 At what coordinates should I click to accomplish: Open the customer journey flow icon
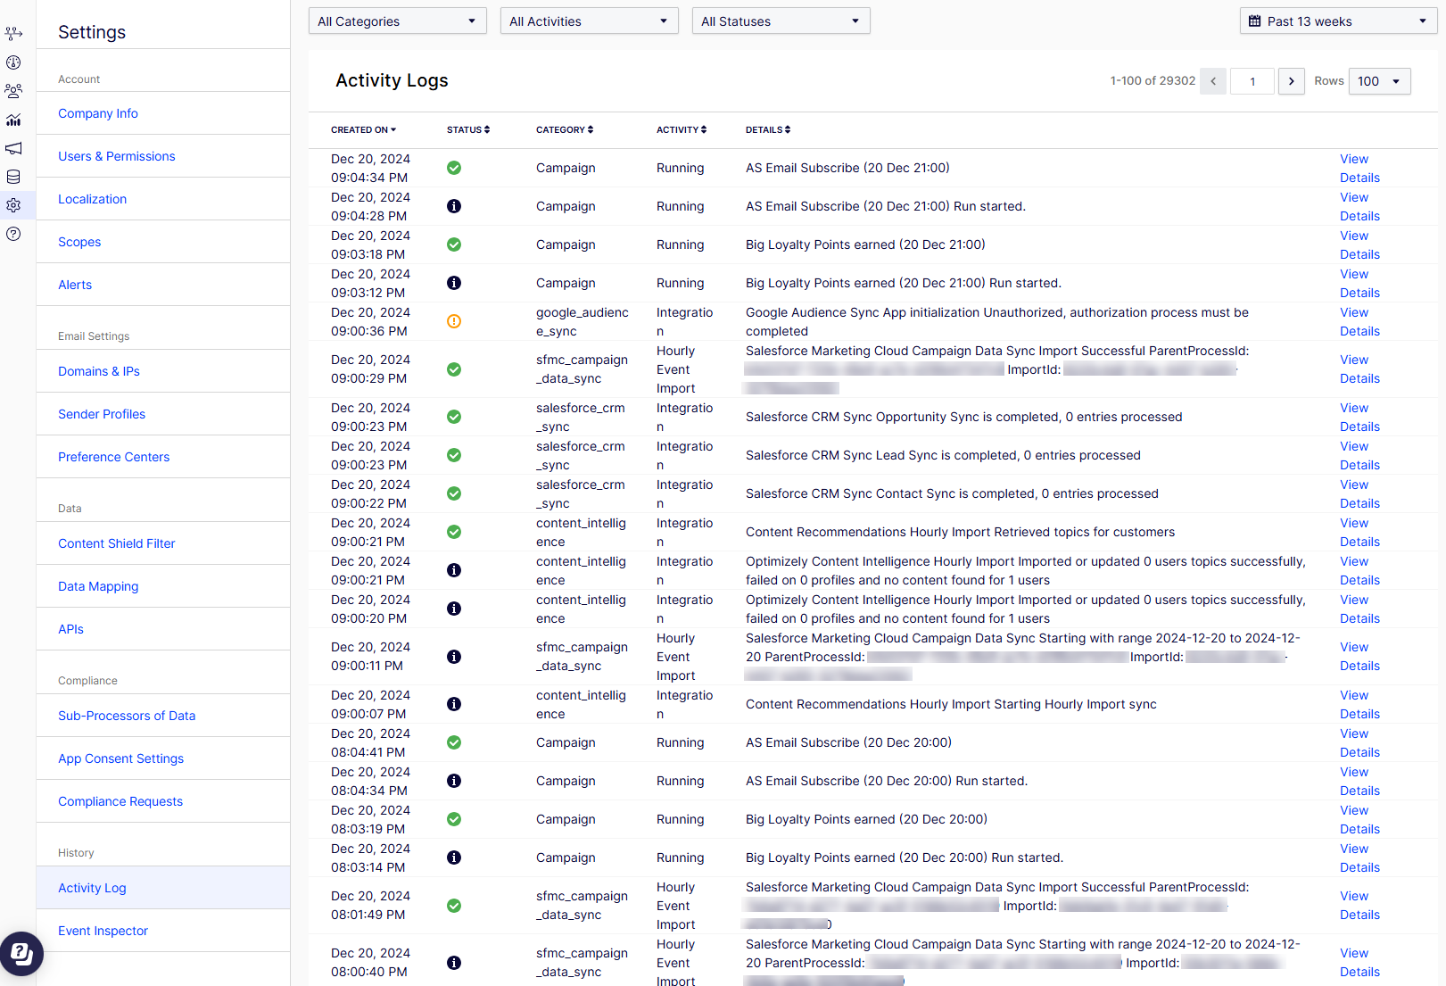click(13, 34)
